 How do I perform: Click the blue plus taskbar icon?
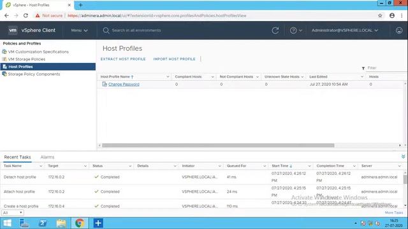click(98, 223)
